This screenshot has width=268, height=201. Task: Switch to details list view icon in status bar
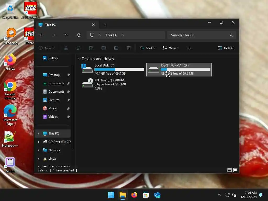229,170
